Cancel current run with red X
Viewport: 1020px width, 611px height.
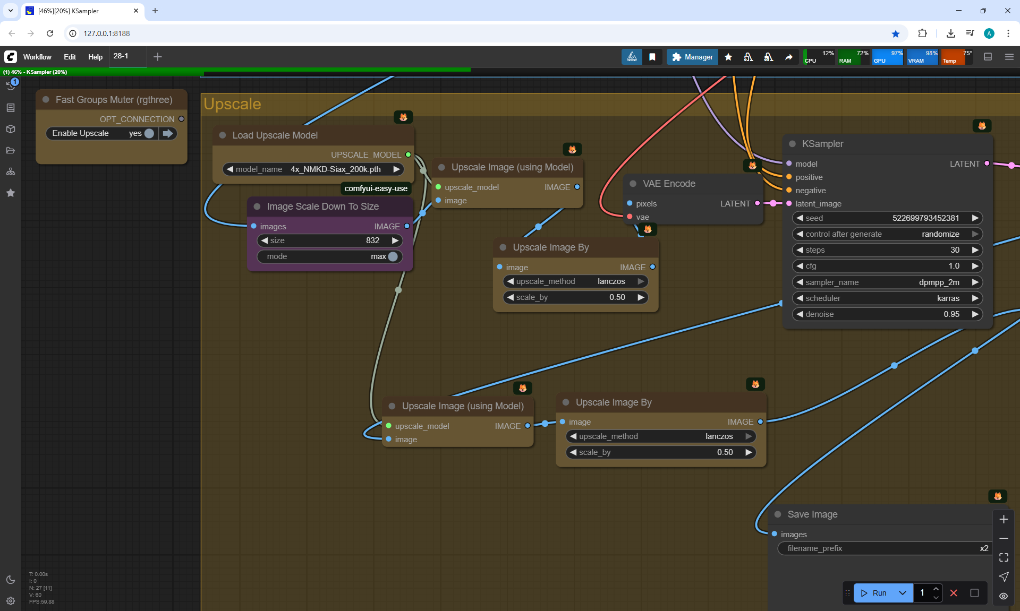(x=954, y=593)
